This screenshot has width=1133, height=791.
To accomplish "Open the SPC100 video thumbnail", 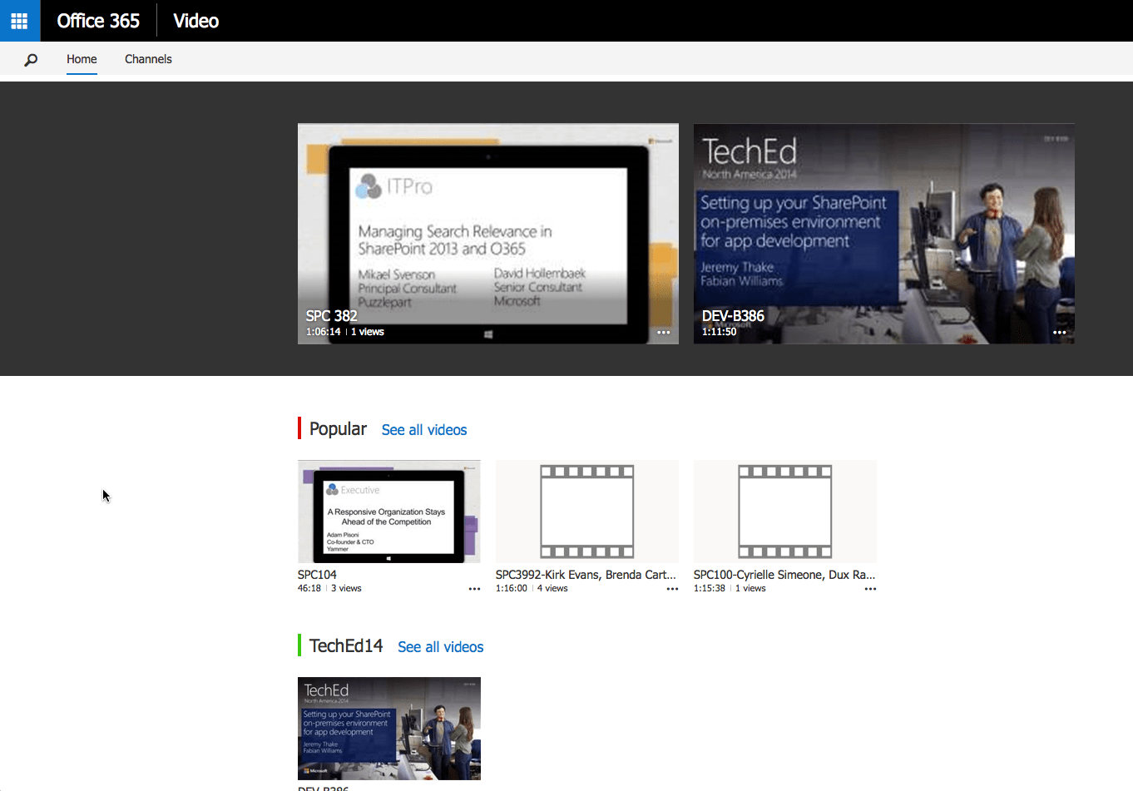I will pos(784,511).
